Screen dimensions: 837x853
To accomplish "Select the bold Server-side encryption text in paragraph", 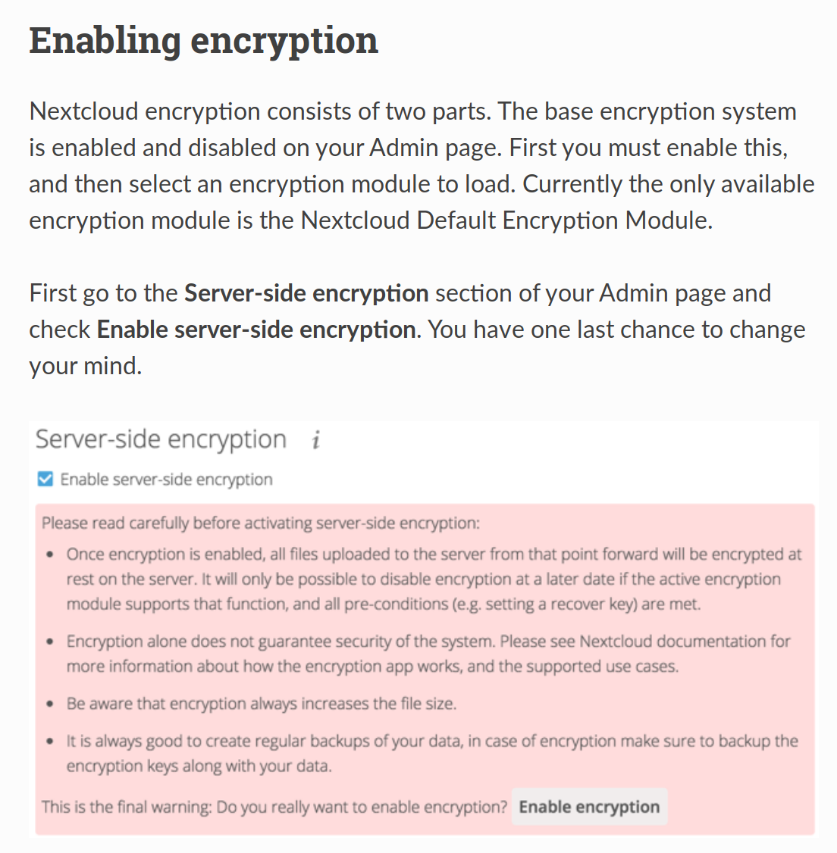I will (305, 292).
